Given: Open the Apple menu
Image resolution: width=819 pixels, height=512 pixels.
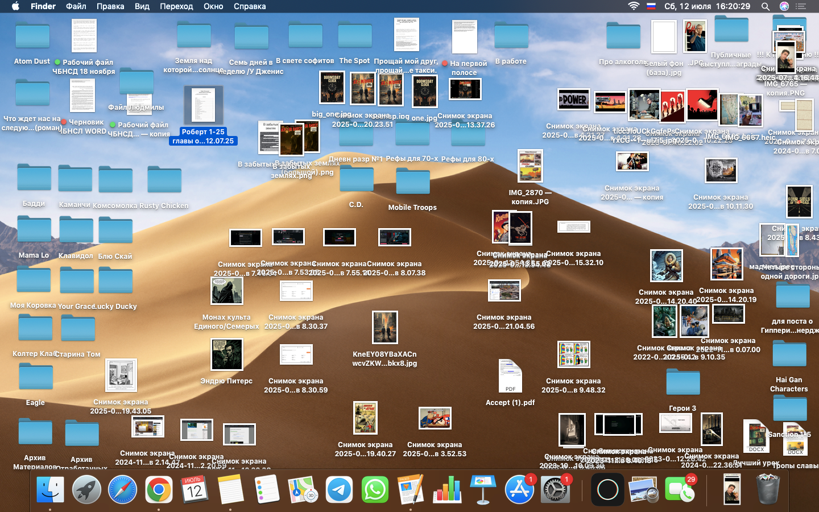Looking at the screenshot, I should pyautogui.click(x=15, y=6).
